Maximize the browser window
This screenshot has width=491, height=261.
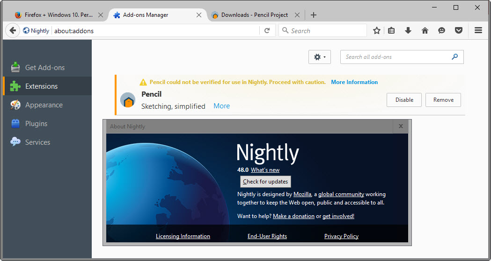click(x=456, y=7)
